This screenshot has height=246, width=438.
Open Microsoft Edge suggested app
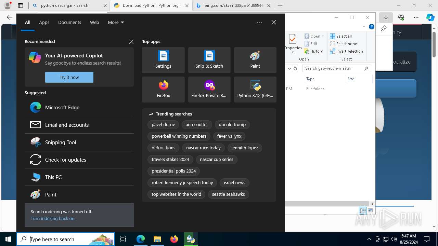[x=79, y=107]
